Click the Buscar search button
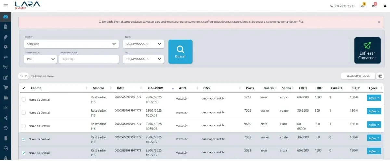The height and width of the screenshot is (161, 390). pos(180,52)
